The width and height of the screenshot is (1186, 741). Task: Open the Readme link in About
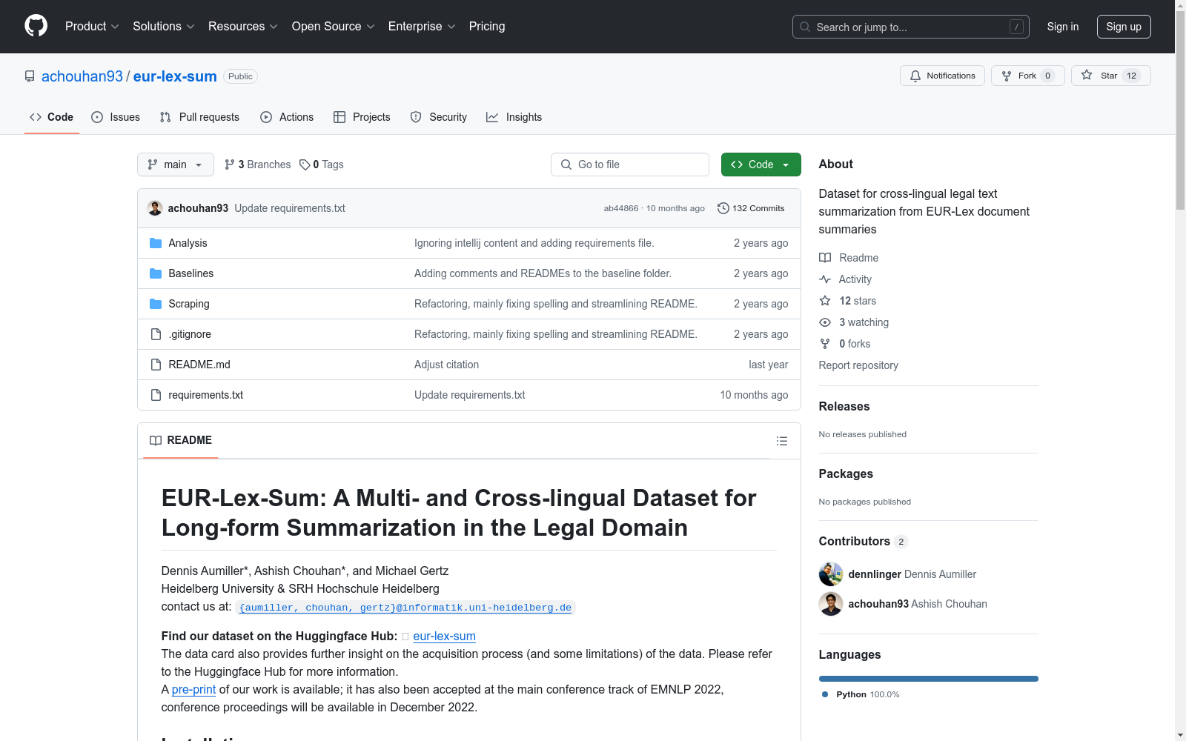click(849, 258)
